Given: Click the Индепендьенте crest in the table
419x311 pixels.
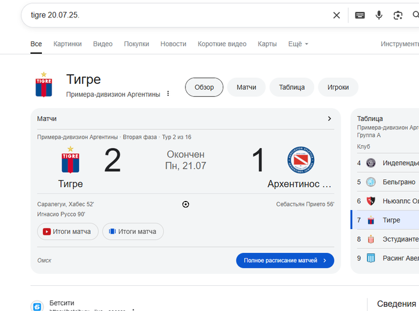Looking at the screenshot, I should 371,163.
